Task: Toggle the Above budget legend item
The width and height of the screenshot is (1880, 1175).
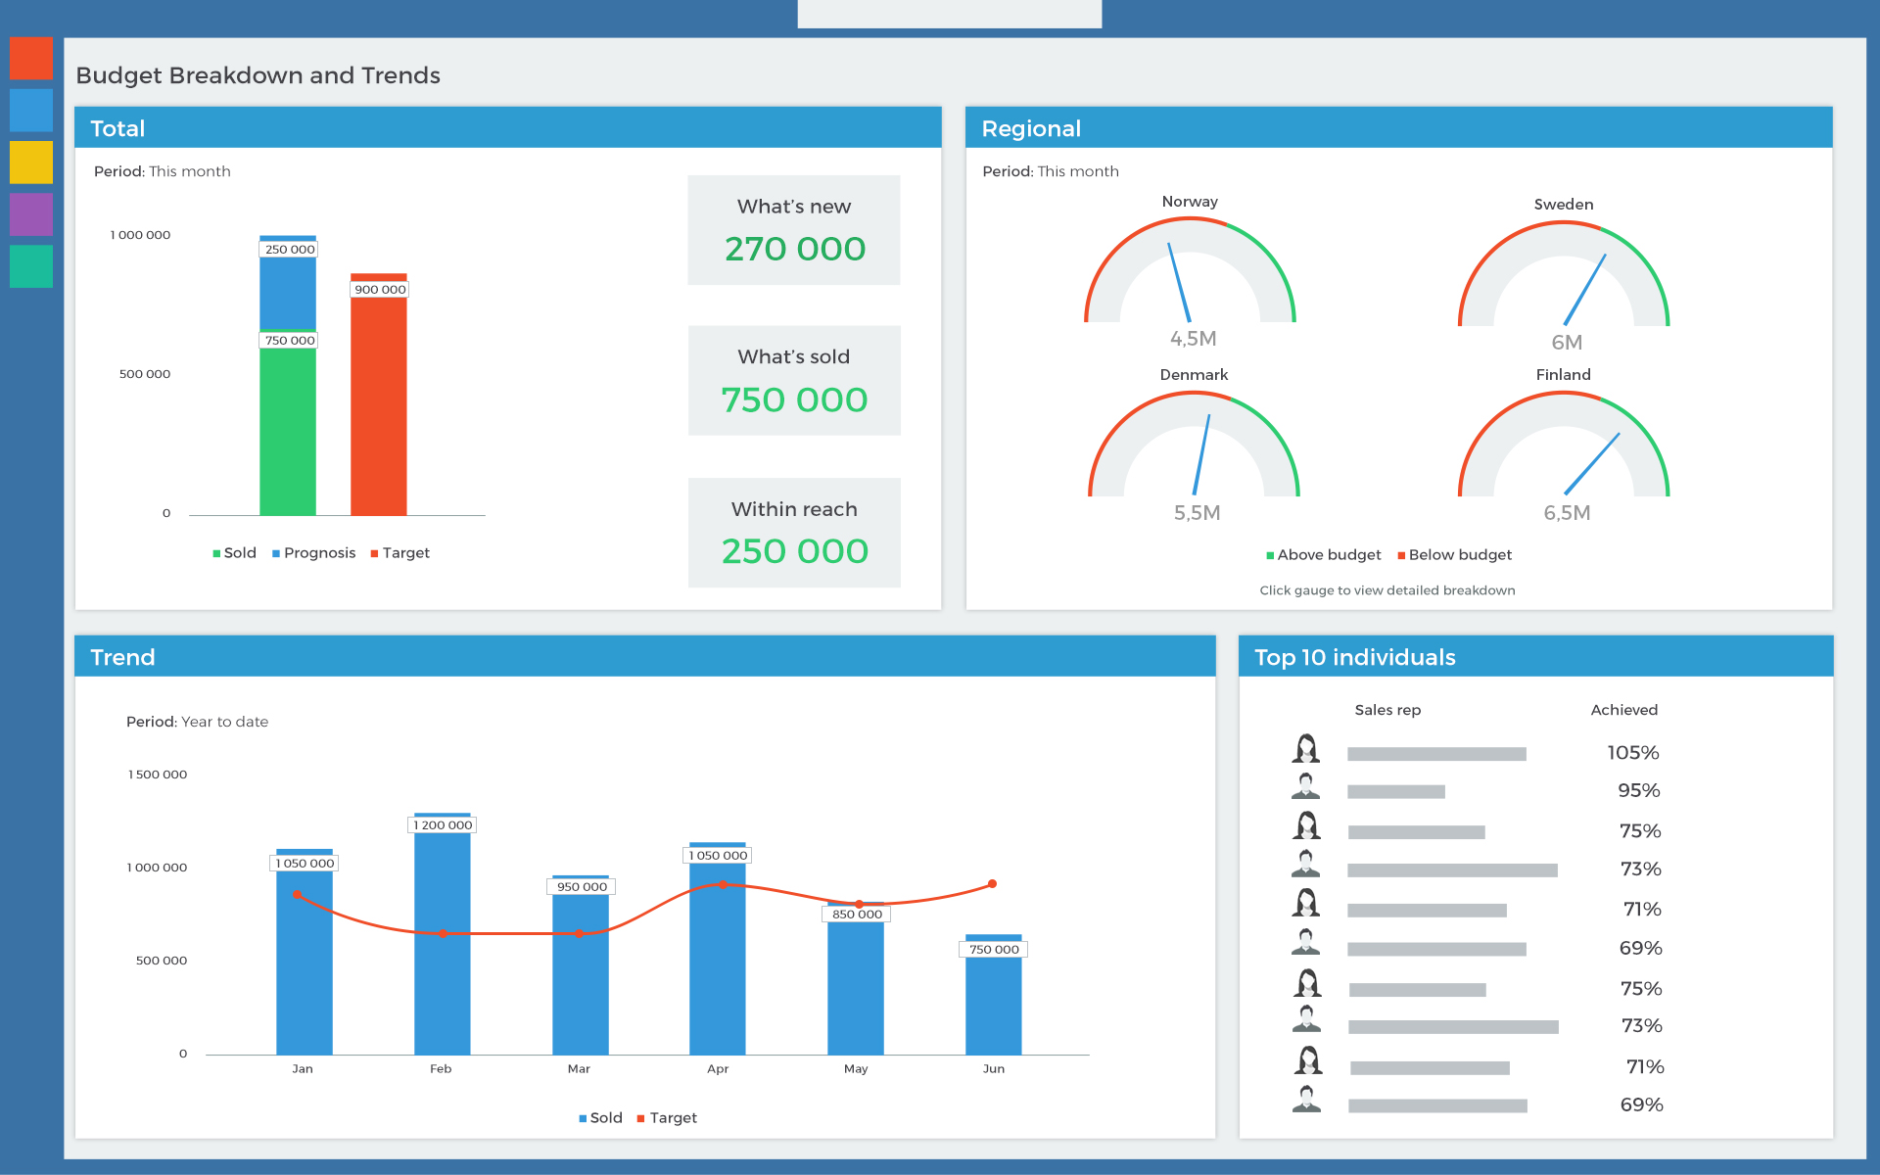Action: click(x=1323, y=555)
